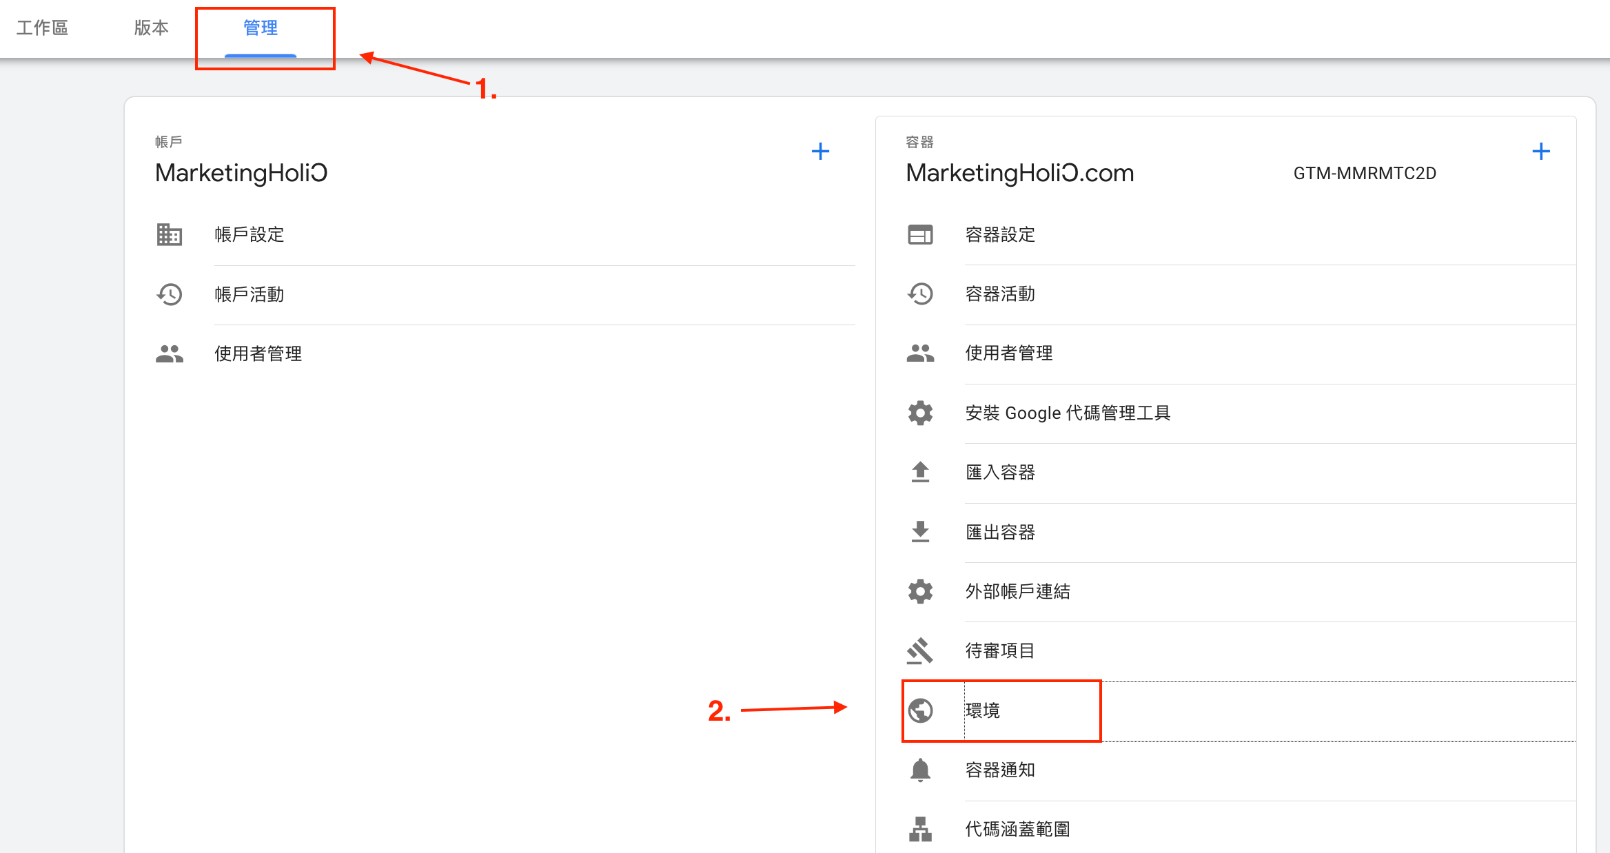Click the bell icon for 容器通知
The width and height of the screenshot is (1610, 853).
[x=920, y=770]
